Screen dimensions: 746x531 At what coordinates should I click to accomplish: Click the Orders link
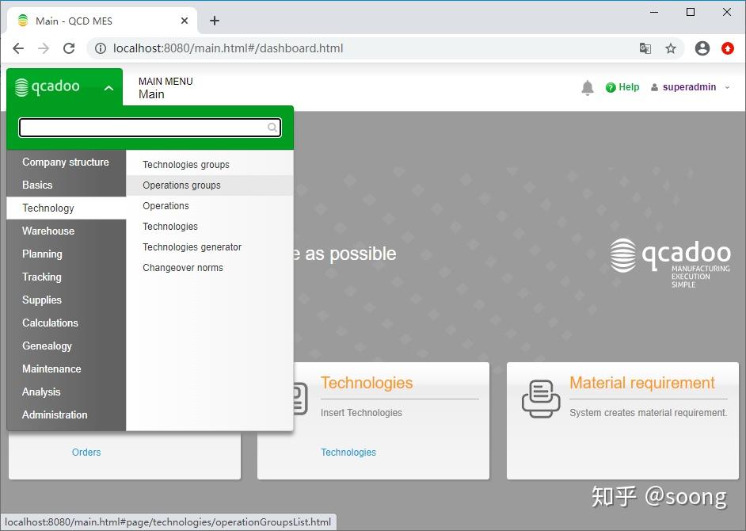click(86, 452)
